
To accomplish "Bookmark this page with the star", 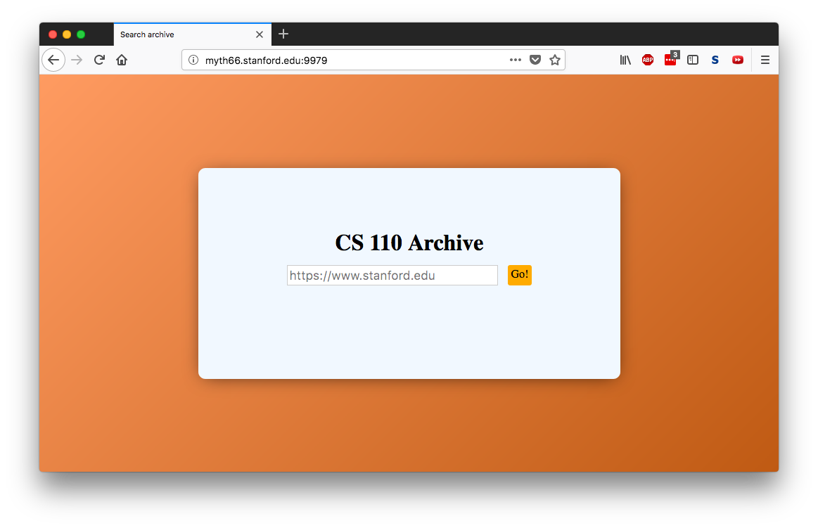I will click(x=555, y=60).
